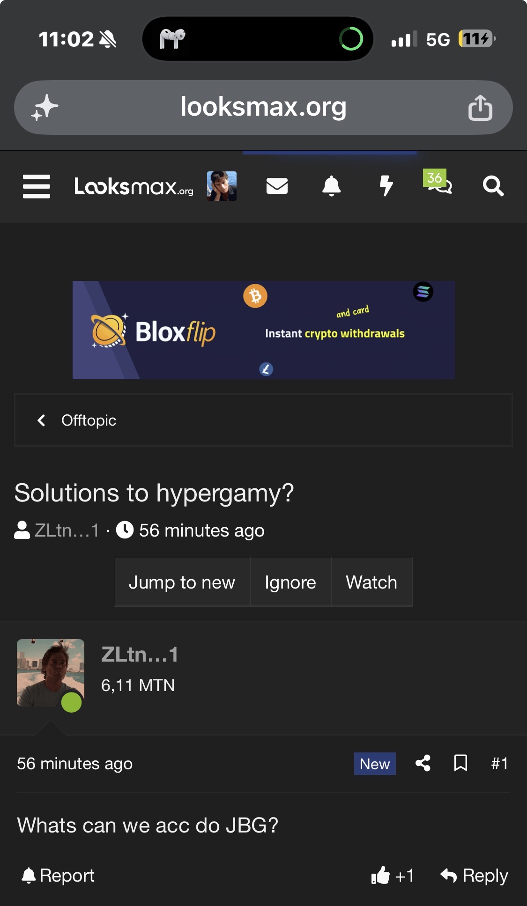Open ZLtn...1 poster avatar thumbnail
Screen dimensions: 527x906
click(x=51, y=673)
